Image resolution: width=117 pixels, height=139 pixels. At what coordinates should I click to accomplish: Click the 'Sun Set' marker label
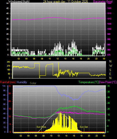point(84,127)
